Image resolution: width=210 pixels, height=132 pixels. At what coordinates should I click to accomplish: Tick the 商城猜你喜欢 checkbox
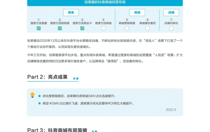tap(147, 28)
